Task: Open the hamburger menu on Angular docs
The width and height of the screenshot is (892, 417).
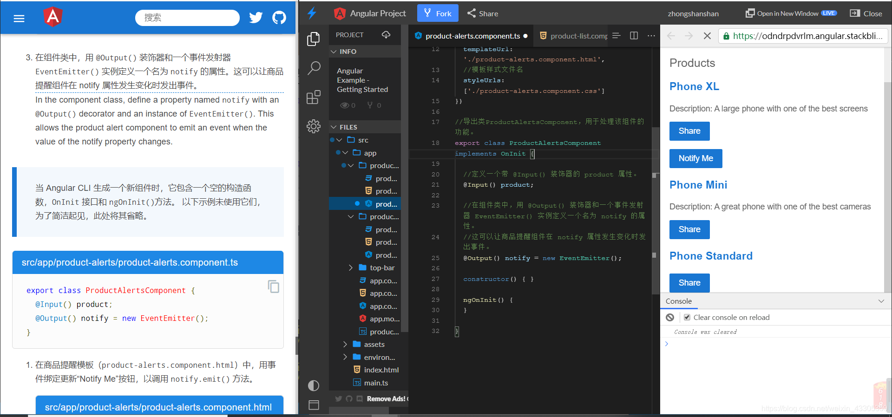Action: [x=19, y=19]
